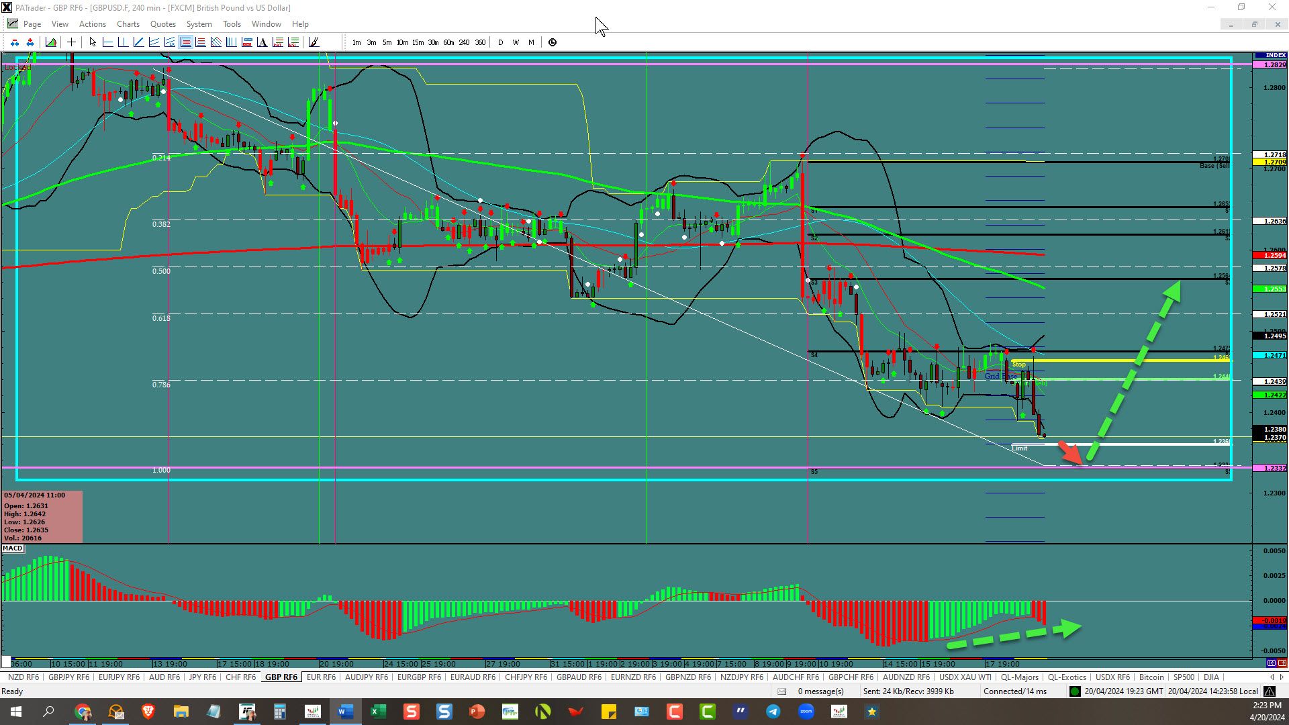Viewport: 1289px width, 725px height.
Task: Open the Tools menu
Action: point(232,24)
